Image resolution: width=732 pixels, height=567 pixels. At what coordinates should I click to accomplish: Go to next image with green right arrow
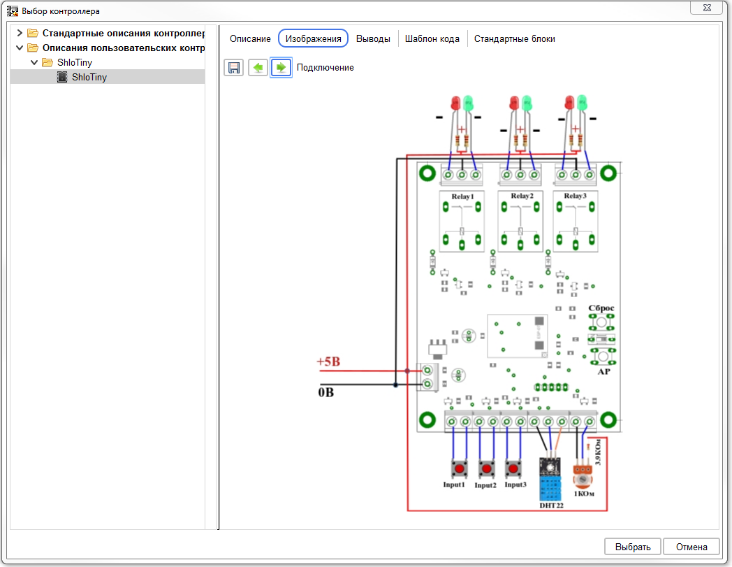(x=281, y=68)
